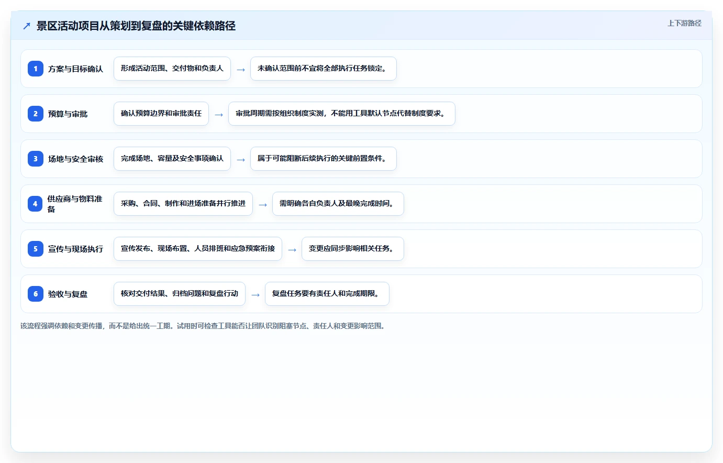Select step number 2 badge
This screenshot has width=723, height=463.
click(x=36, y=114)
